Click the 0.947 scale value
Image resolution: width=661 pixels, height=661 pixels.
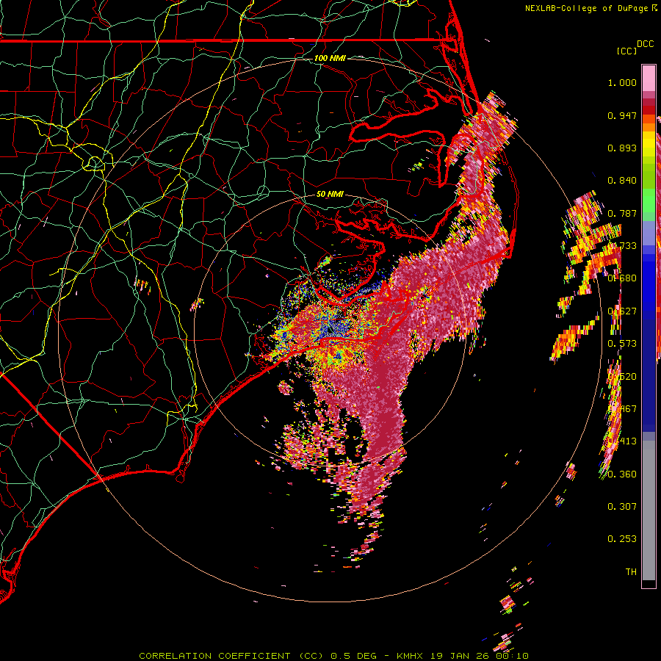622,115
